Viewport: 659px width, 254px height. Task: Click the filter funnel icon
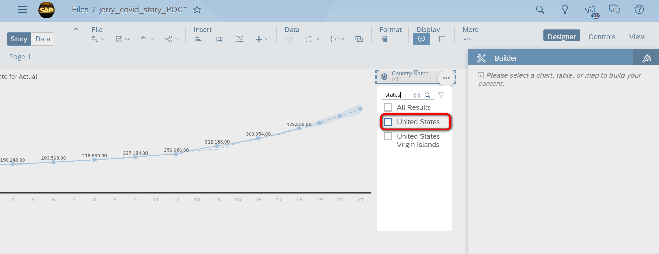[440, 95]
